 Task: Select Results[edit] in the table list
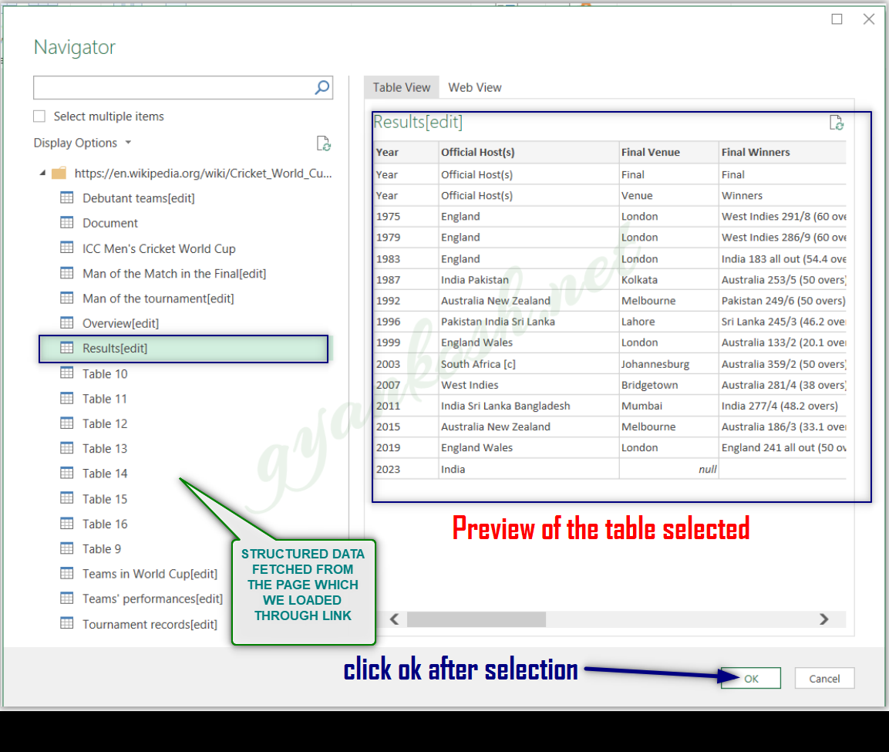click(x=184, y=348)
